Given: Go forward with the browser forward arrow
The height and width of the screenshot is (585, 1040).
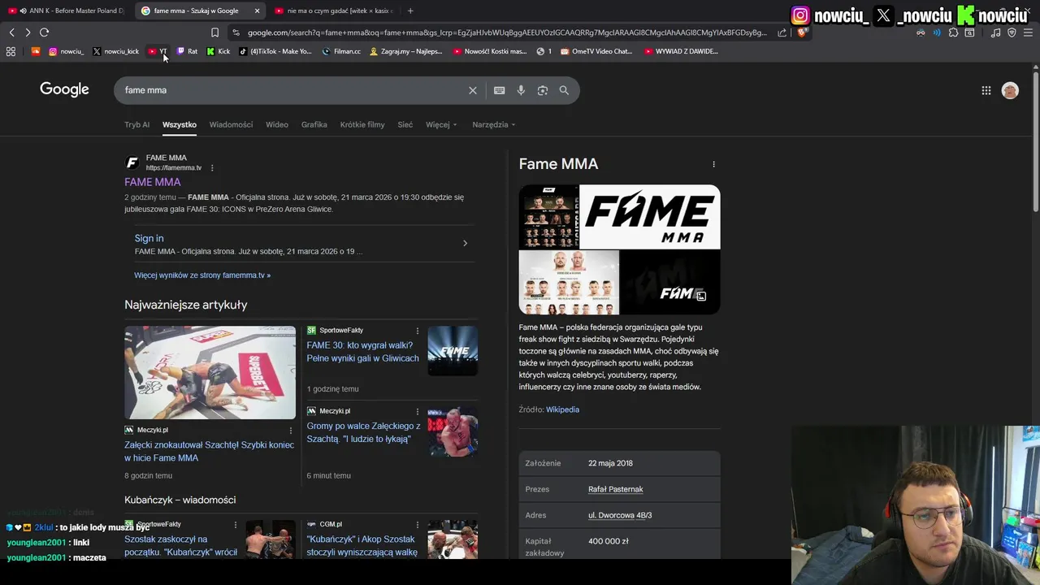Looking at the screenshot, I should click(x=28, y=32).
